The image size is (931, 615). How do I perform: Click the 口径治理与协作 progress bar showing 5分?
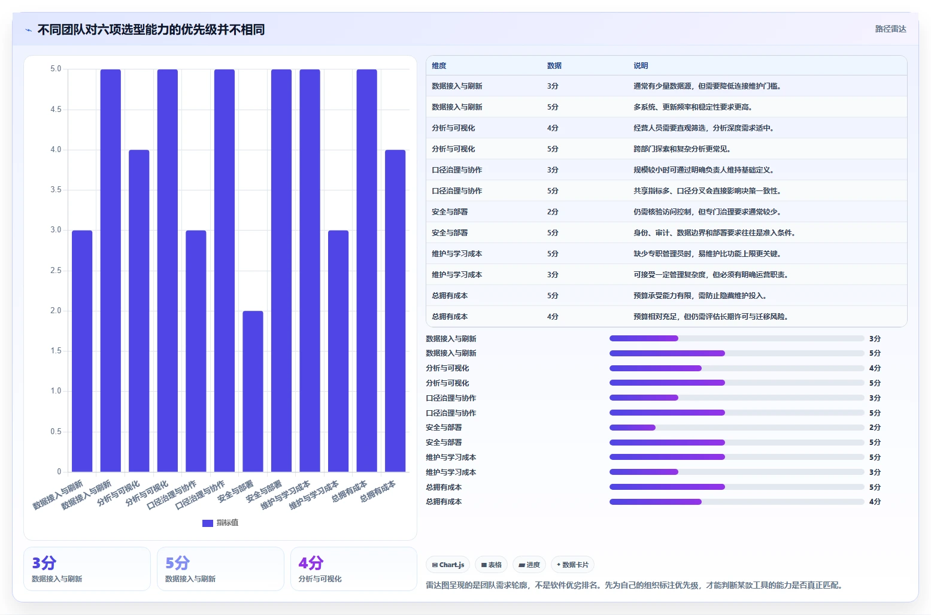[x=736, y=413]
